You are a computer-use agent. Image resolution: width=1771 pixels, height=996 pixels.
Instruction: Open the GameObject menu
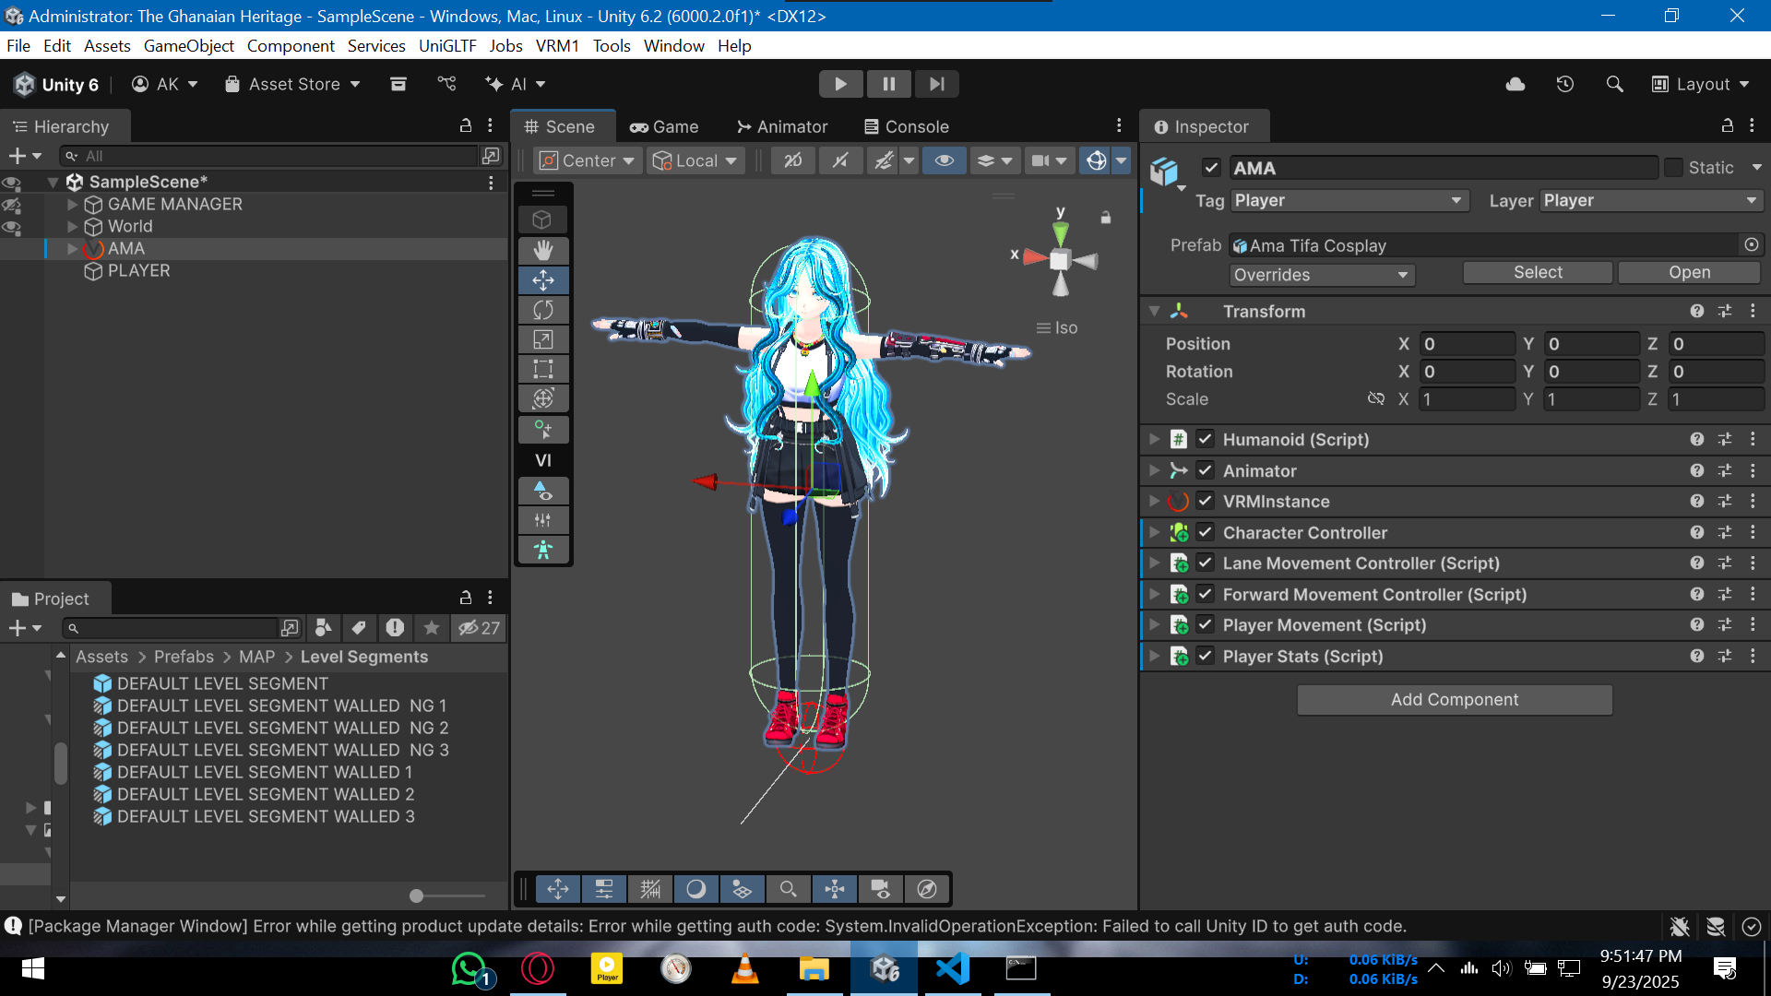point(188,45)
